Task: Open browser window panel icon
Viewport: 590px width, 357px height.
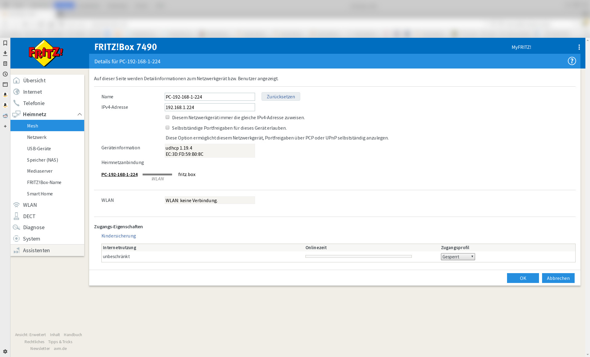Action: pyautogui.click(x=5, y=84)
